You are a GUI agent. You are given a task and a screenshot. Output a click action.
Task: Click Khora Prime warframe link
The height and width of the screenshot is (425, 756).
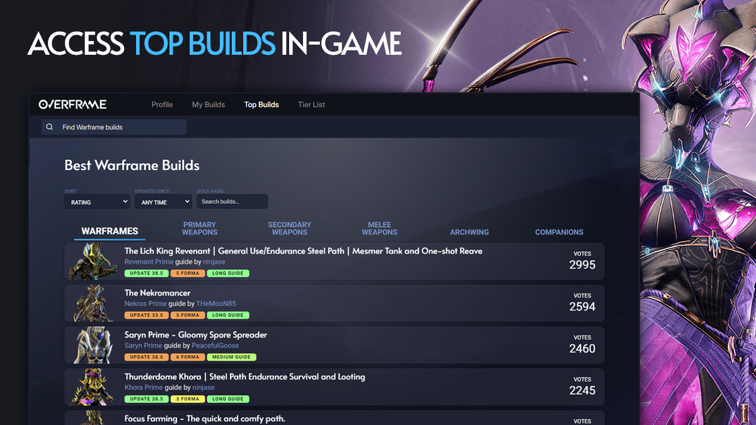tap(144, 387)
